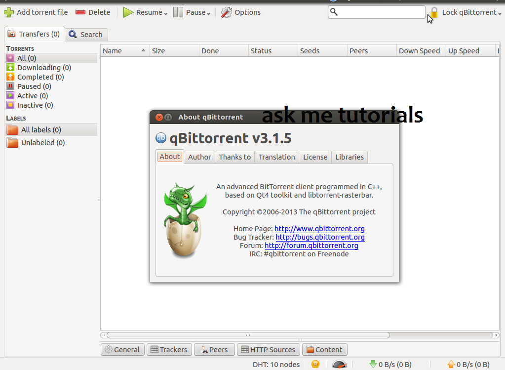The width and height of the screenshot is (505, 370).
Task: Sort by the Seeds column header
Action: click(x=322, y=50)
